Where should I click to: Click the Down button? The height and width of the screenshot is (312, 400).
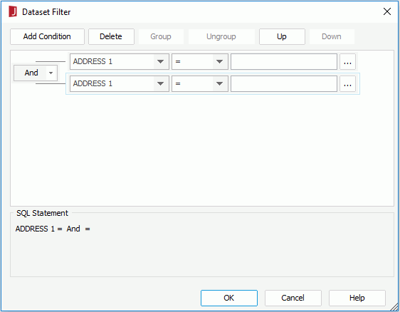332,36
